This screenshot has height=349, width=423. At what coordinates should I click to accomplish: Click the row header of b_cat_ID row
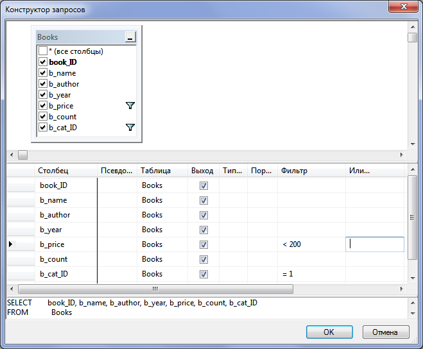pyautogui.click(x=21, y=274)
